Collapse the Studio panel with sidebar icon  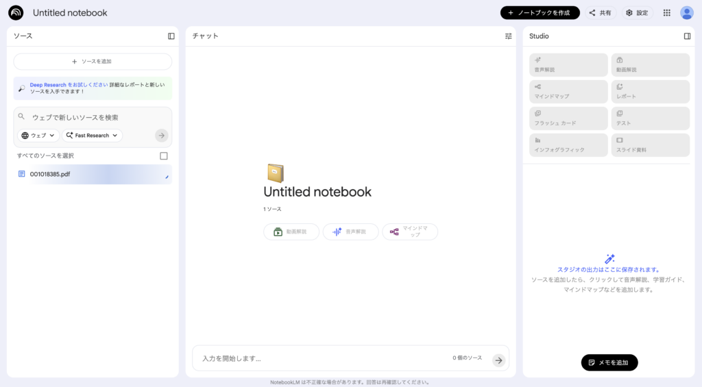pos(687,36)
